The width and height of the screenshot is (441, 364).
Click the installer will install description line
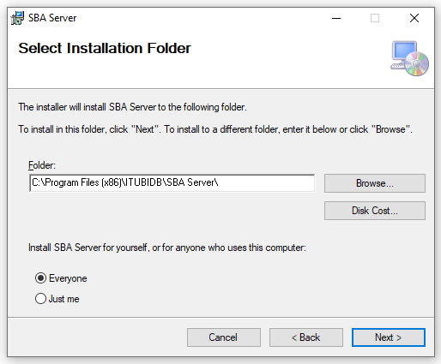click(x=132, y=107)
